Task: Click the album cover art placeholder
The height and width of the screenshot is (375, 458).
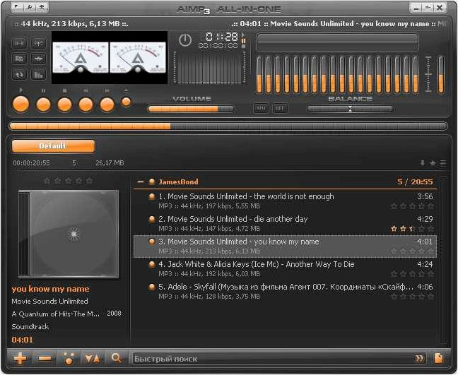Action: click(69, 234)
